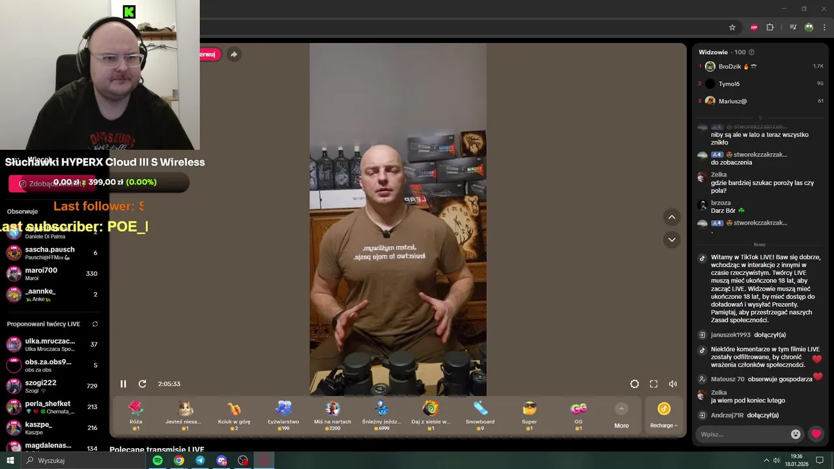Click the chat message input field
834x469 pixels.
click(x=743, y=434)
